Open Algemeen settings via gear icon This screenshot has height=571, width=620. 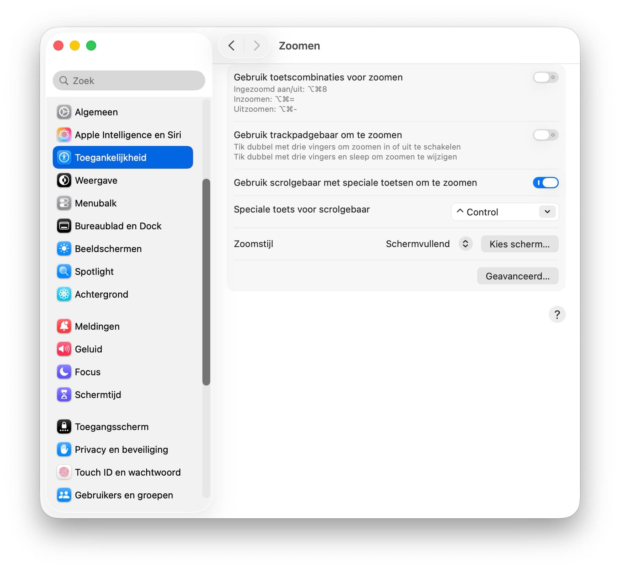[x=64, y=112]
